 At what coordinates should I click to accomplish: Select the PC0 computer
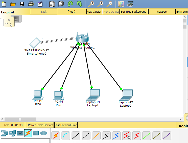tap(38, 95)
